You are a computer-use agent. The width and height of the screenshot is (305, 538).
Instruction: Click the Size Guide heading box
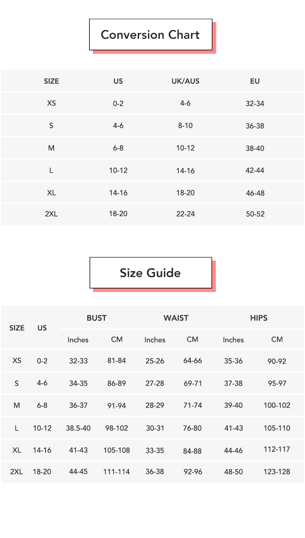click(150, 273)
